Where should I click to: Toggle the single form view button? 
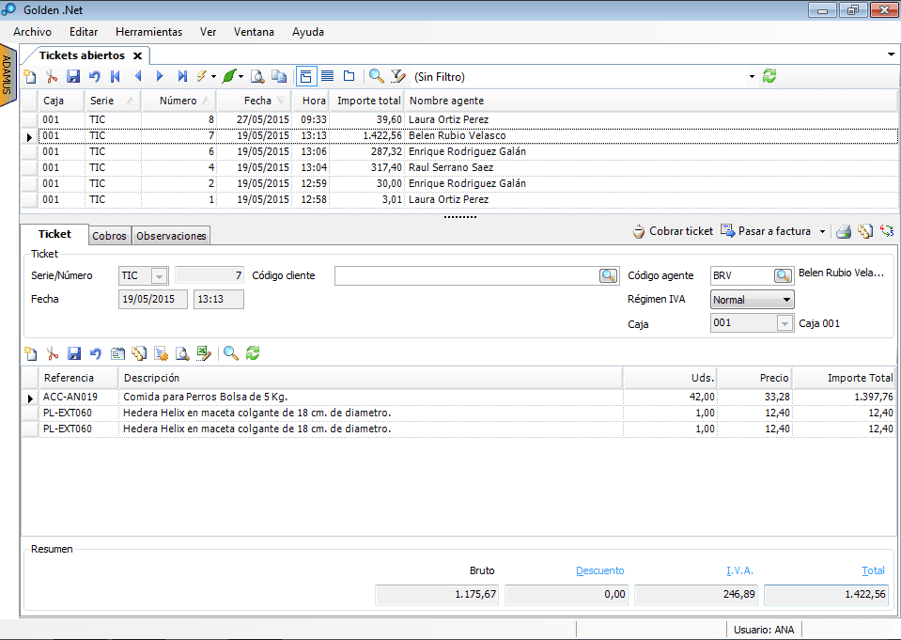[349, 76]
